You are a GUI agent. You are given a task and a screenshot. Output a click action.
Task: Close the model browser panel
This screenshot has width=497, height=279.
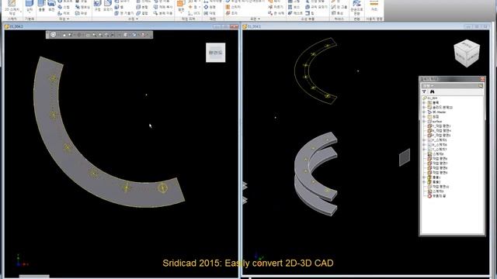[x=482, y=79]
